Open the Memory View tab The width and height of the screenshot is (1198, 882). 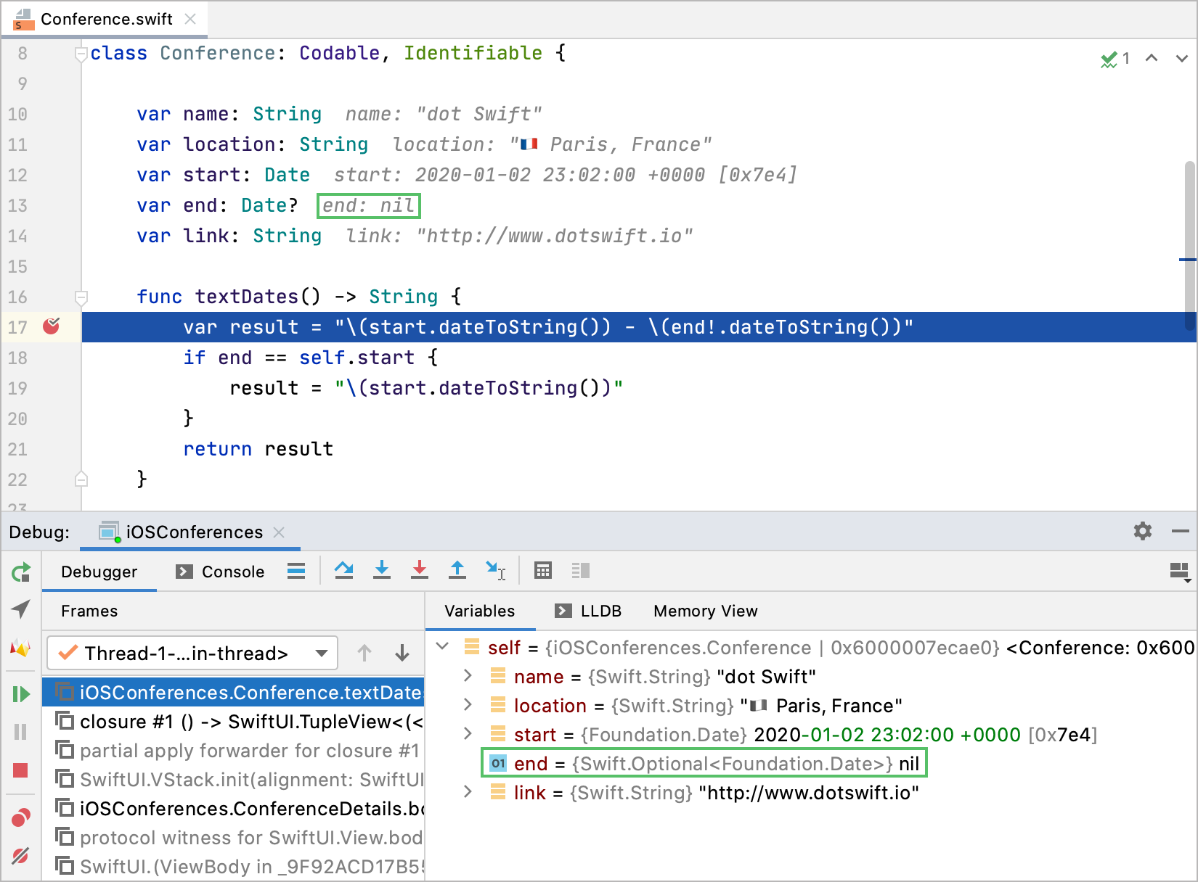tap(705, 611)
